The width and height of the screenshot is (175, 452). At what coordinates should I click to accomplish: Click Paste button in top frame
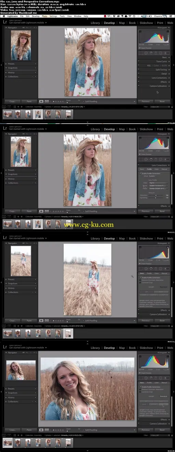(x=29, y=101)
